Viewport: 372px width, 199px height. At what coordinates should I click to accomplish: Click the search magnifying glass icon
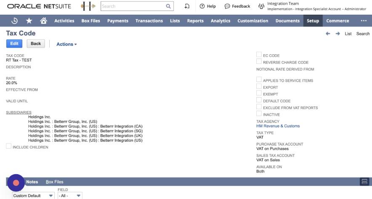click(x=168, y=6)
